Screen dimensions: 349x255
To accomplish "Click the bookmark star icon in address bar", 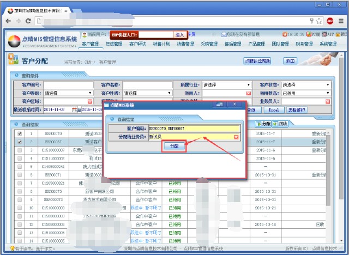I will coord(319,21).
